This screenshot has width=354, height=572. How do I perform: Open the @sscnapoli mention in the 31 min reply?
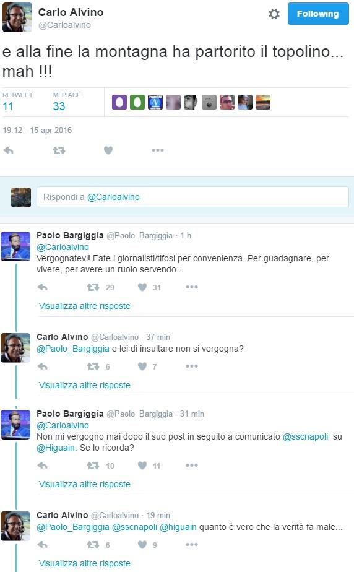tap(306, 436)
